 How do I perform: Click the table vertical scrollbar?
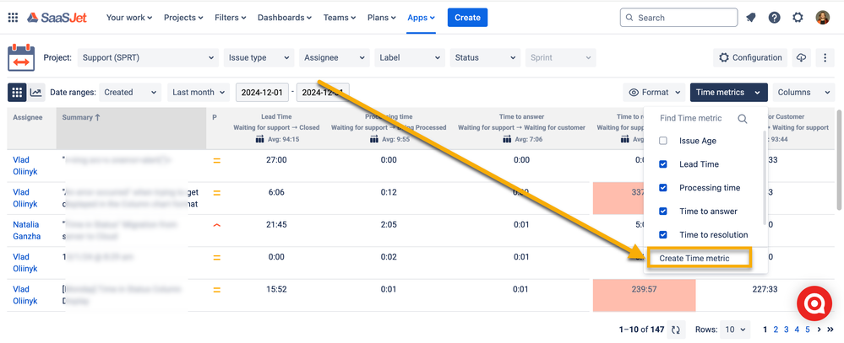[839, 161]
